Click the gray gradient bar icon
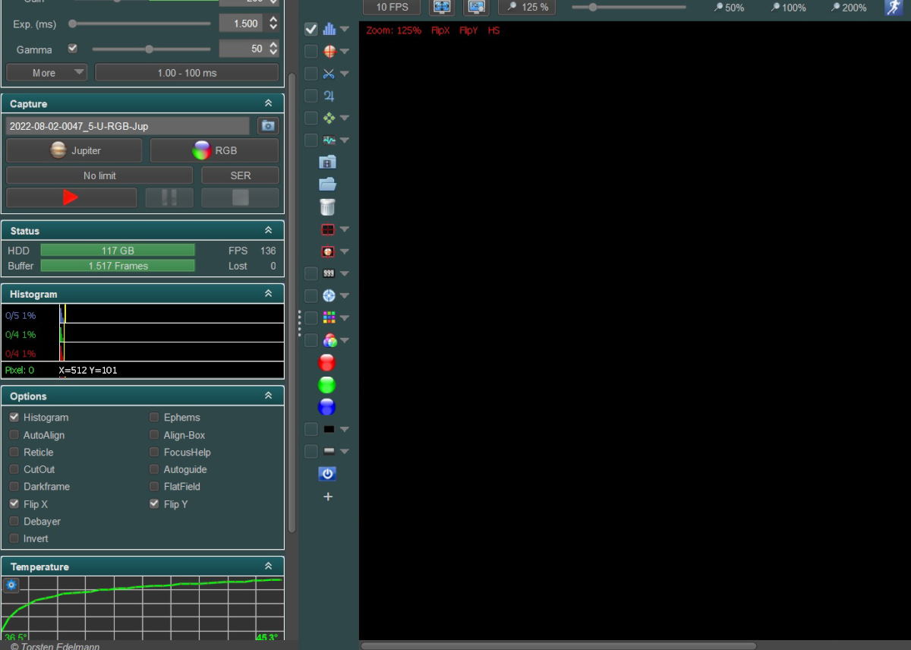This screenshot has width=911, height=650. tap(329, 451)
